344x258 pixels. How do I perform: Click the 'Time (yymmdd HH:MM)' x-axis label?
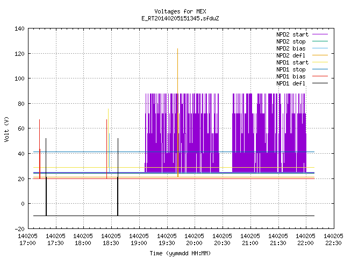[x=180, y=253]
